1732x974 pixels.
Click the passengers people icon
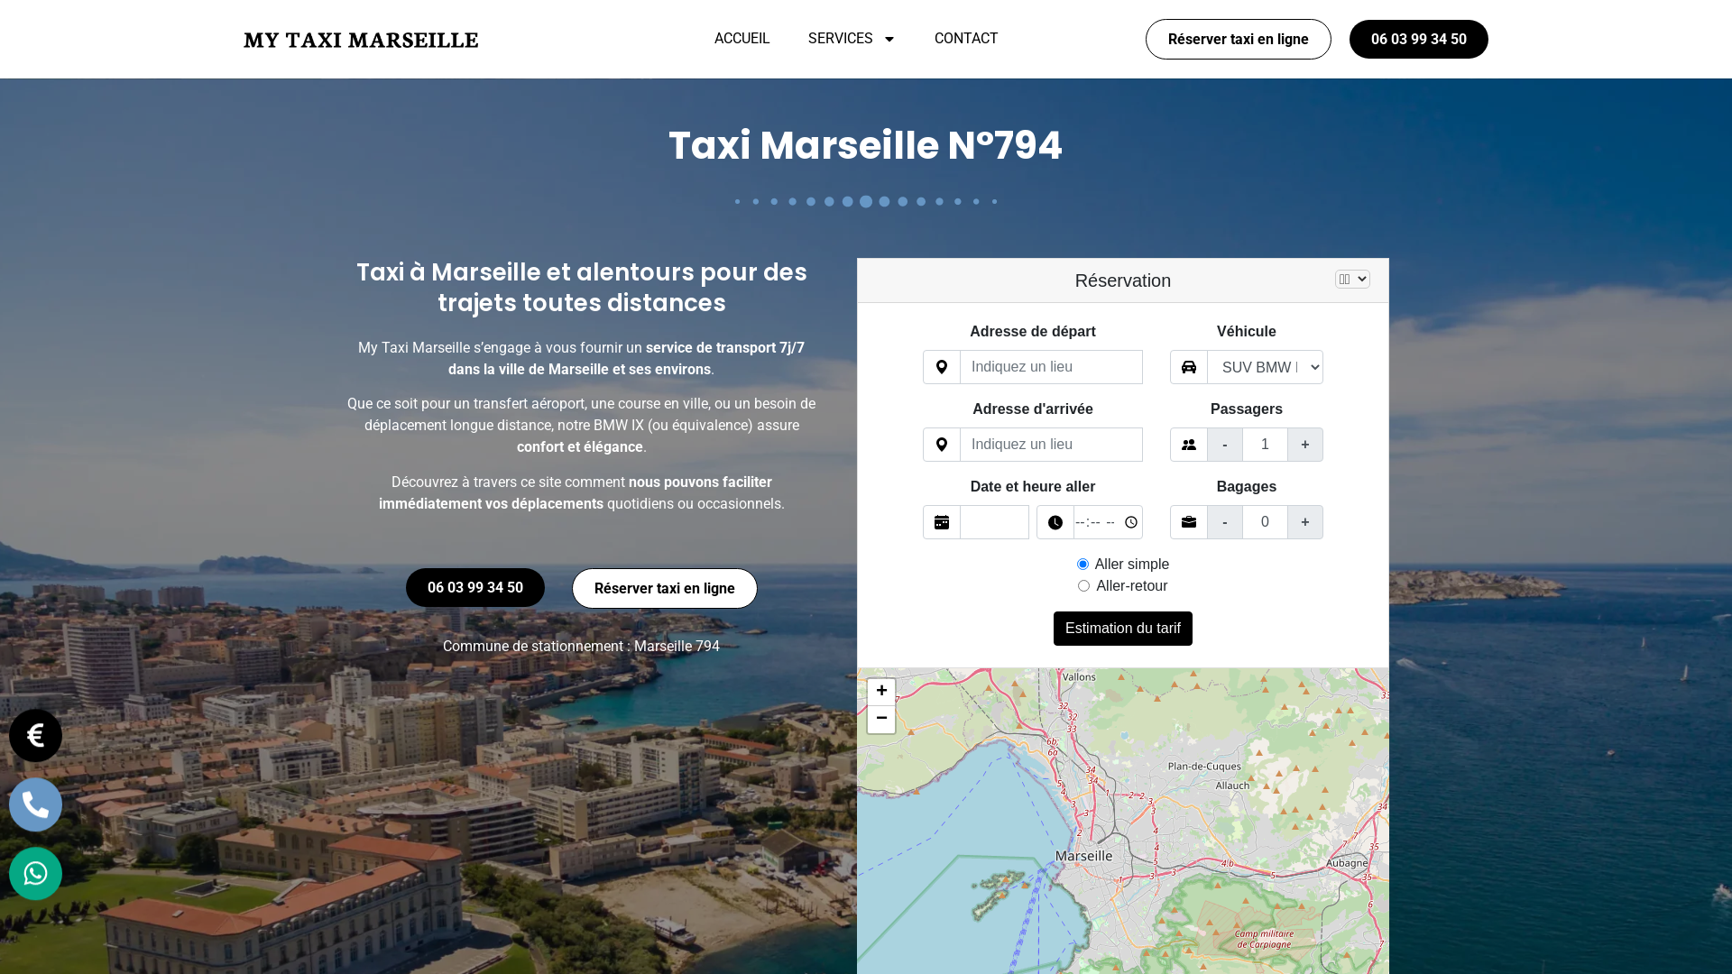tap(1188, 445)
